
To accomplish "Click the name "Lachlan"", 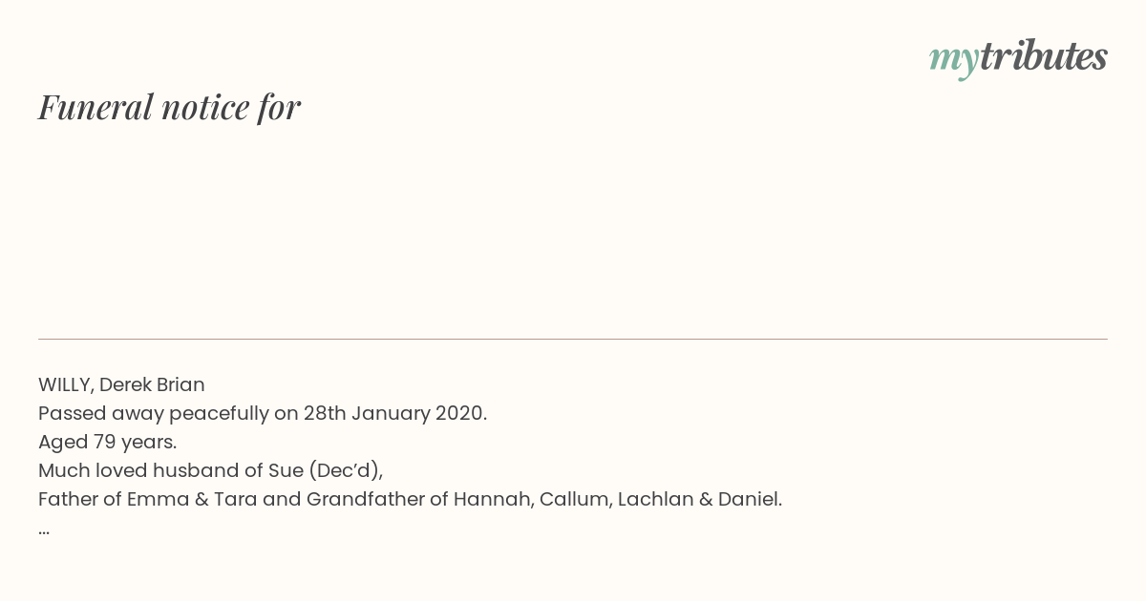I will click(655, 499).
